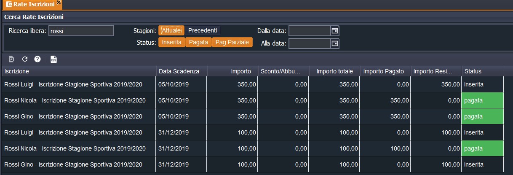Viewport: 513px width, 175px height.
Task: Export the table to XLS
Action: coord(53,59)
